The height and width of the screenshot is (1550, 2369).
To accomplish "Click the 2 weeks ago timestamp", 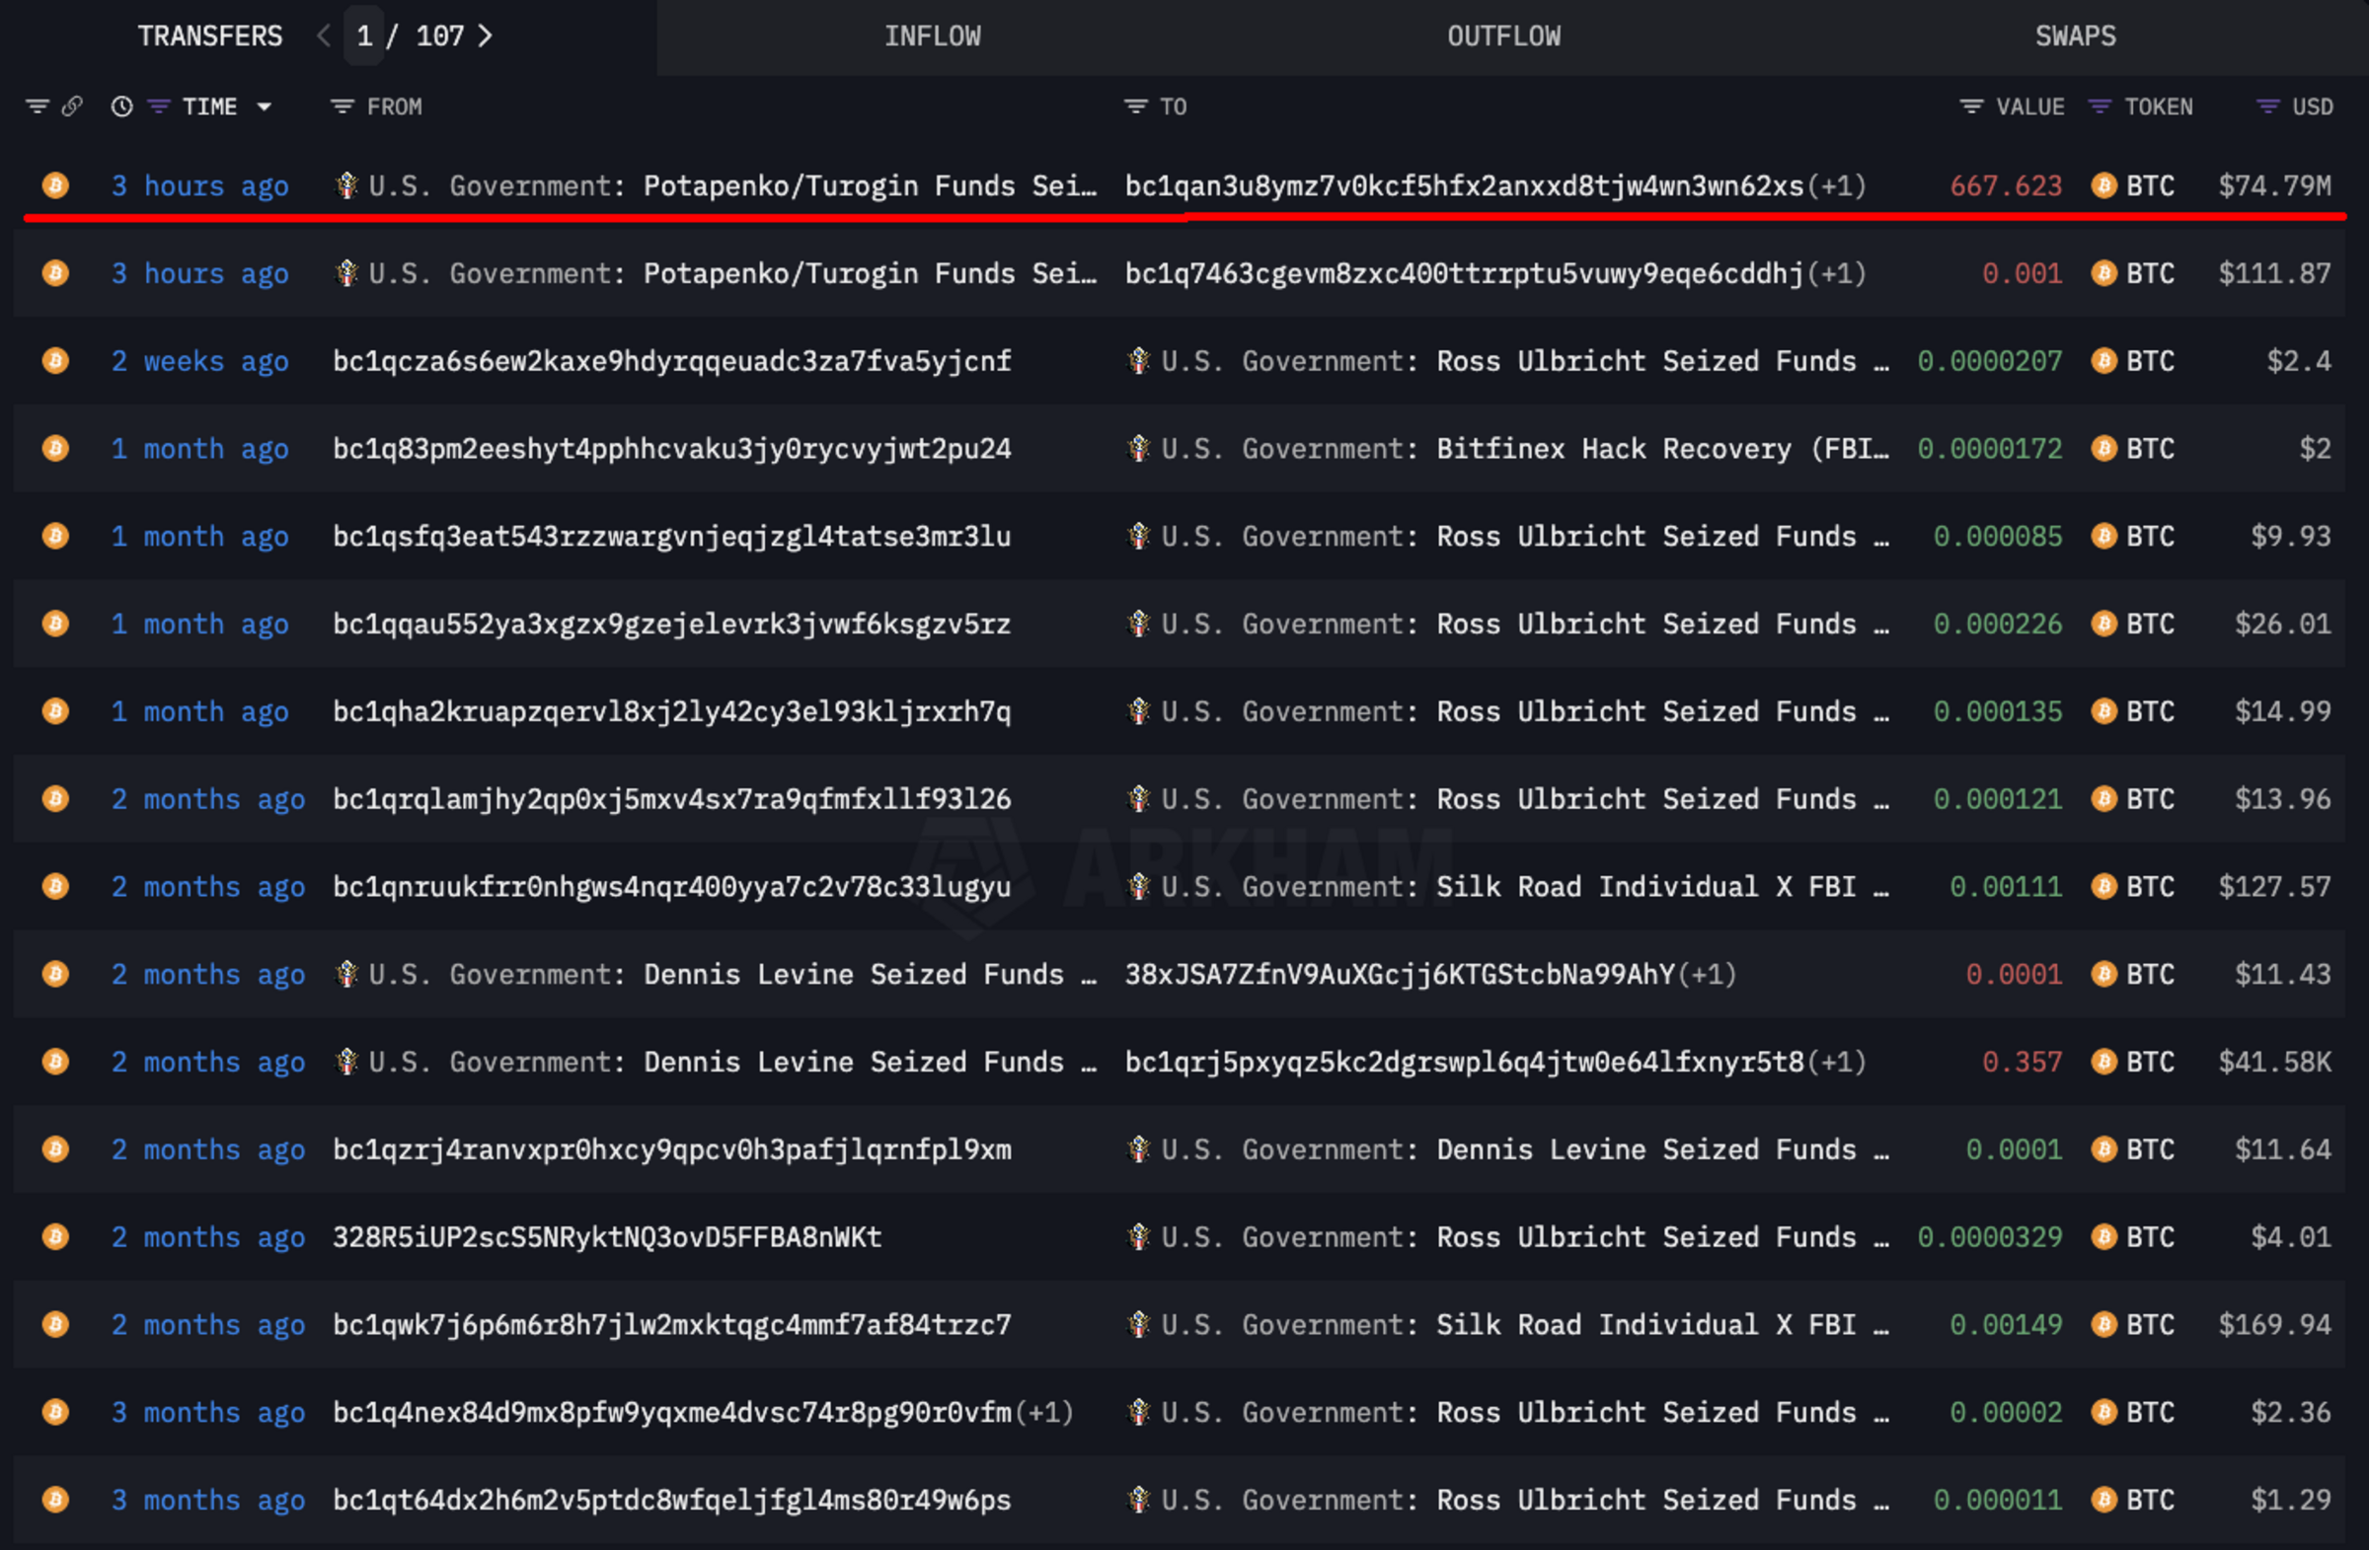I will point(200,361).
